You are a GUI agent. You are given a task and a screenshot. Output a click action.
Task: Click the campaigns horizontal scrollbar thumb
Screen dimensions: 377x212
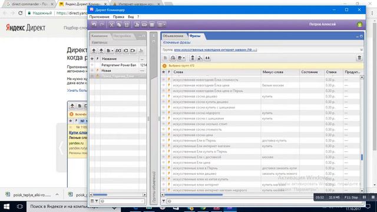point(100,195)
